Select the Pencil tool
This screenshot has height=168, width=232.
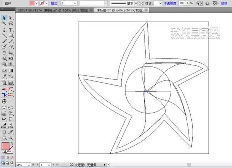tap(10, 41)
